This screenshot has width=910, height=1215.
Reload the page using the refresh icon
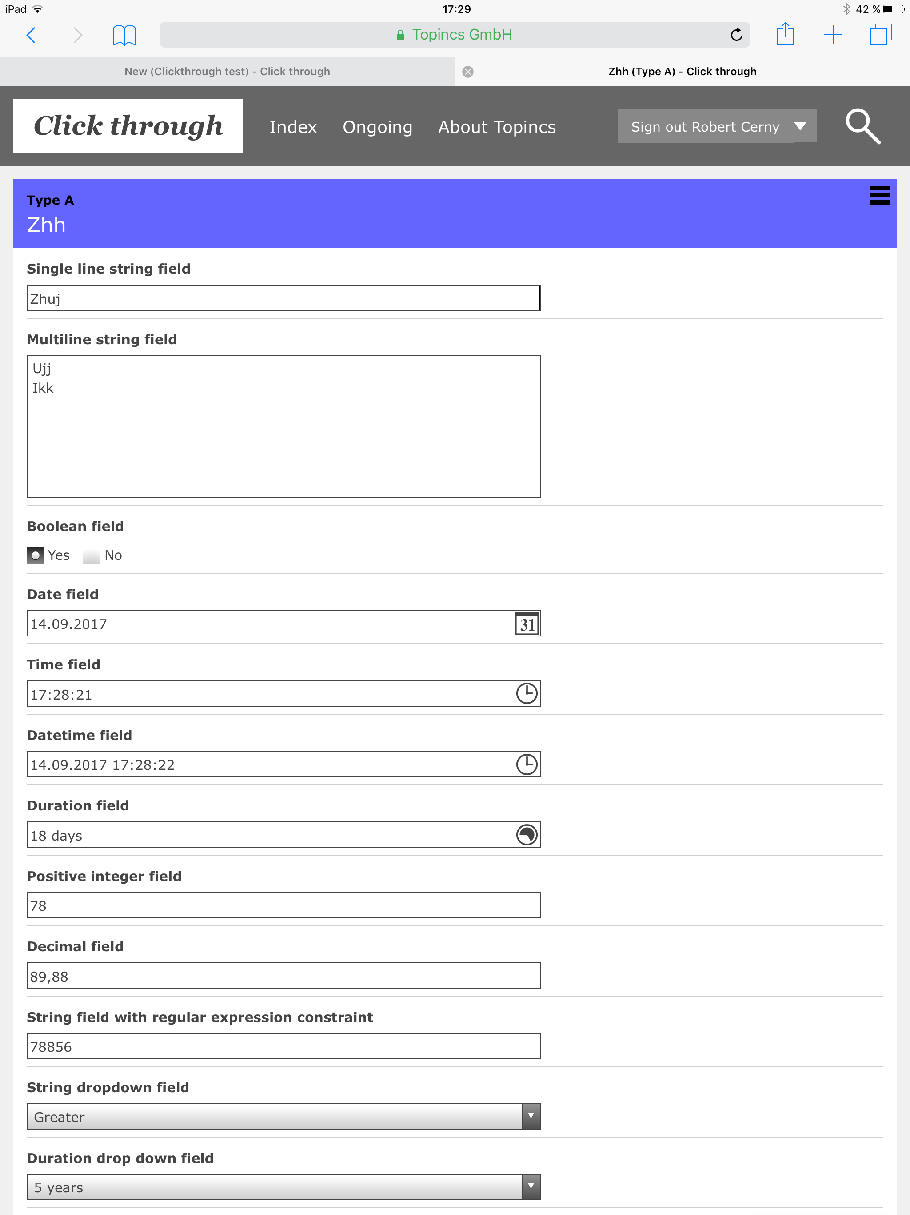point(736,35)
